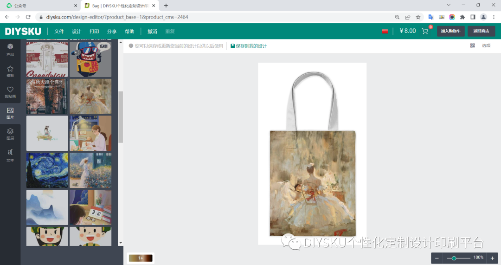Reload the browser page
501x265 pixels.
28,17
